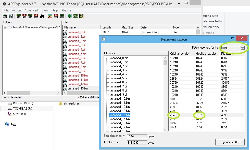The height and width of the screenshot is (150, 250).
Task: Open the View menu
Action: point(45,10)
